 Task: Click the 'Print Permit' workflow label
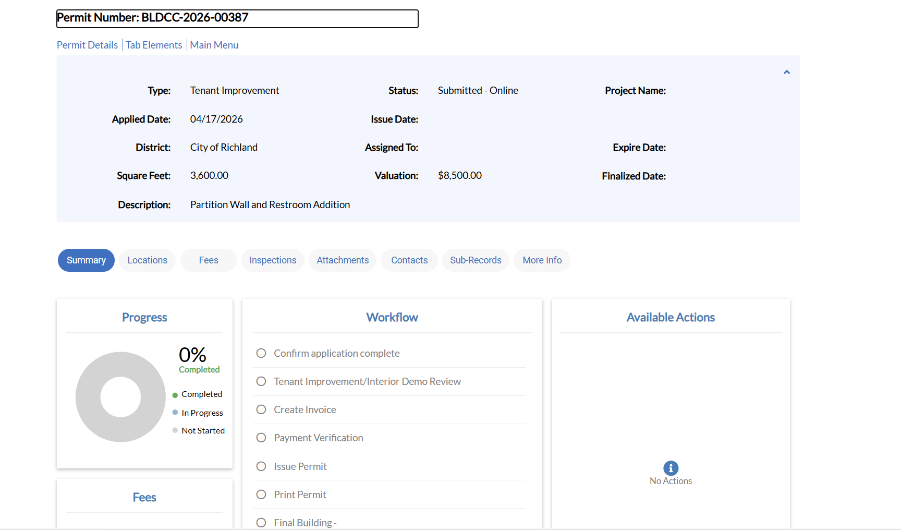coord(300,494)
